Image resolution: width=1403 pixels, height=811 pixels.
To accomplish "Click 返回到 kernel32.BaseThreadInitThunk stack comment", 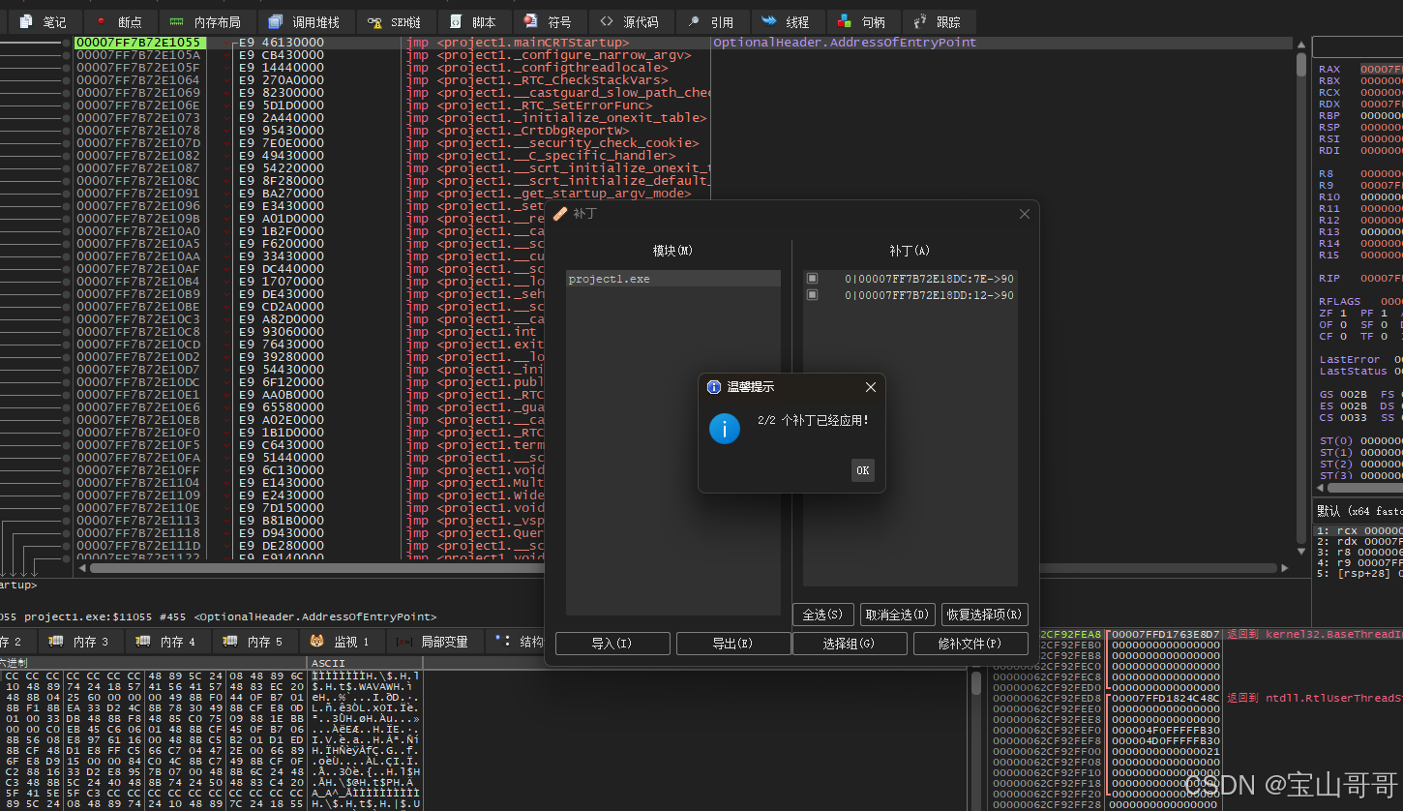I will pos(1314,634).
